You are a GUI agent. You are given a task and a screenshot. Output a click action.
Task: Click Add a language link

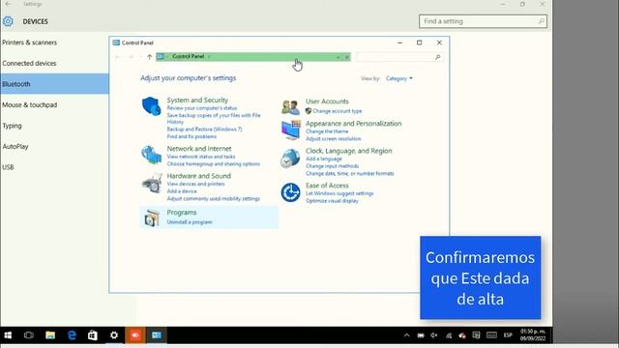click(x=324, y=159)
